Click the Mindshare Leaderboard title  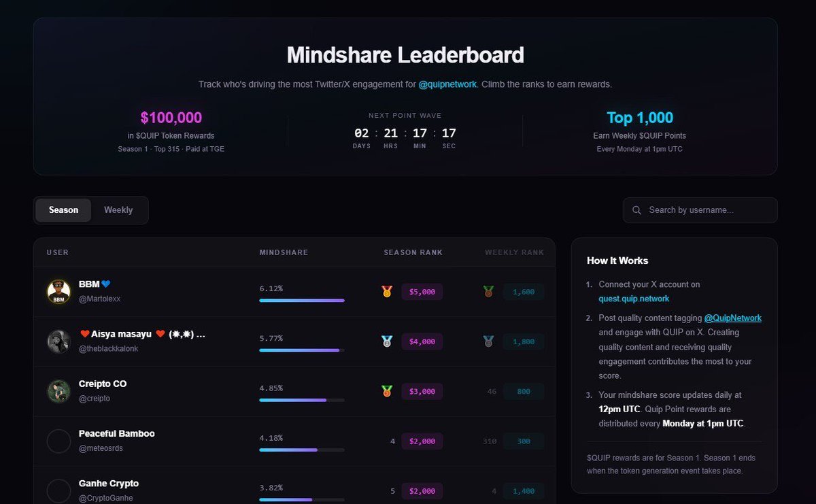[405, 55]
